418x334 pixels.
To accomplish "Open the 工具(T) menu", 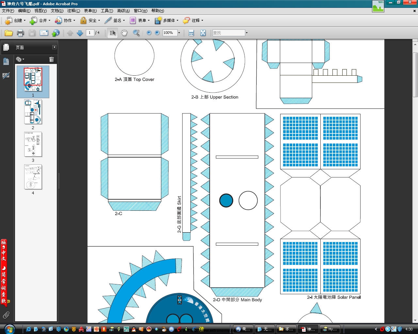I will pyautogui.click(x=107, y=11).
